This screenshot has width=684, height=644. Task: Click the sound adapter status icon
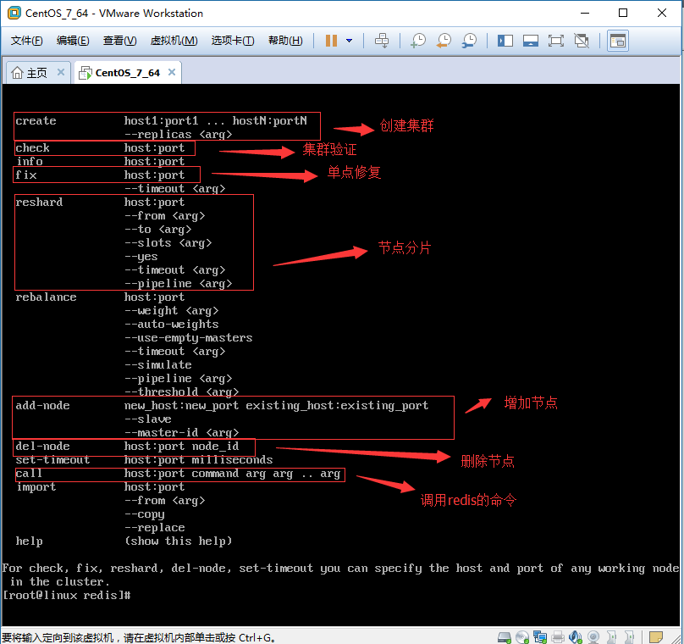pyautogui.click(x=575, y=636)
